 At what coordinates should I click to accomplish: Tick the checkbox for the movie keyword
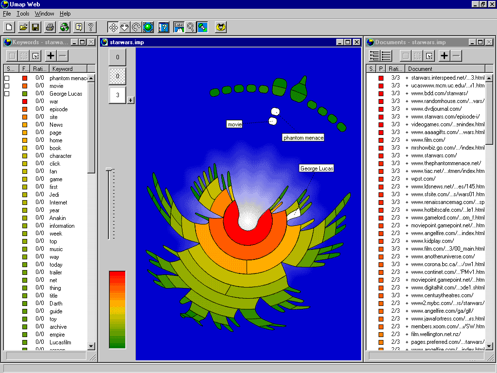point(7,86)
